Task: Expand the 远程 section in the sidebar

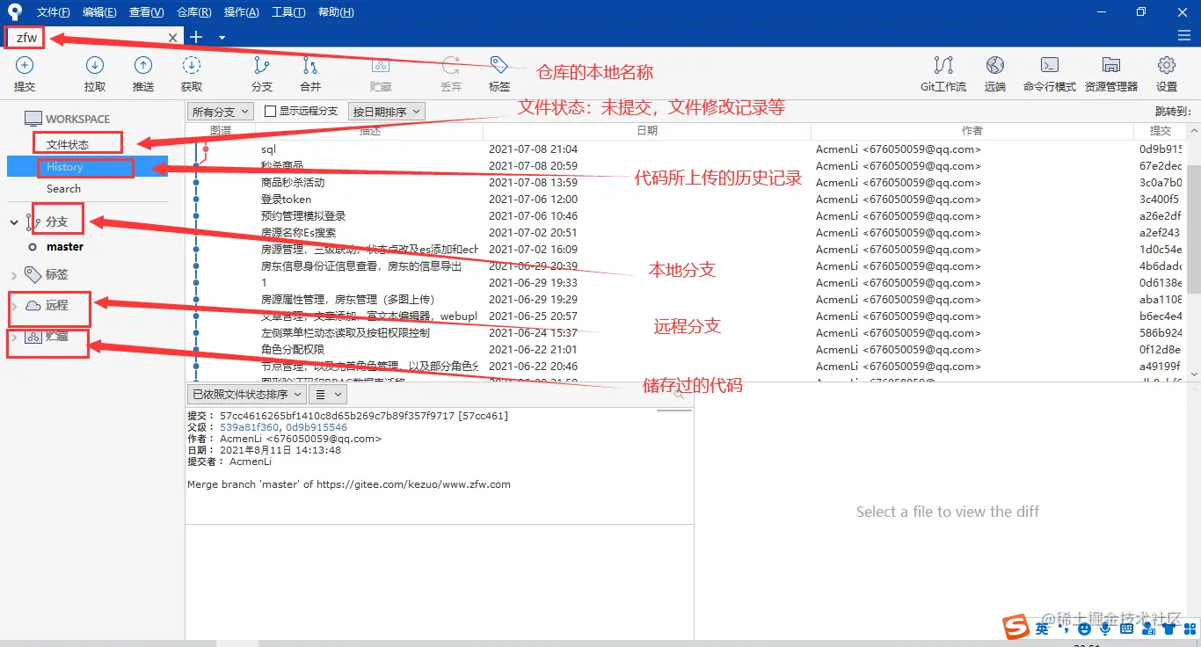Action: [14, 306]
